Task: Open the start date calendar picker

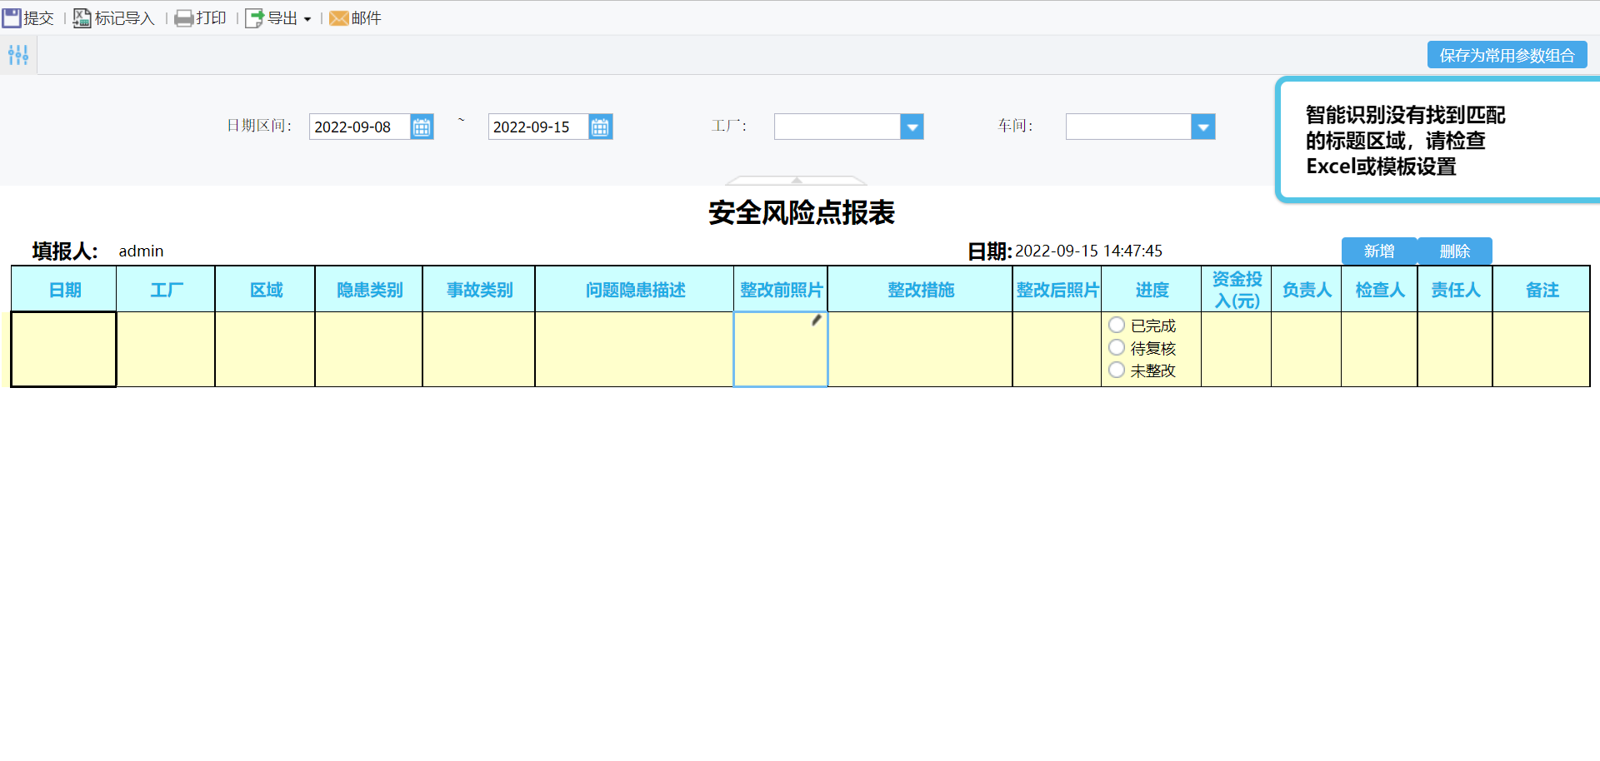Action: pos(422,127)
